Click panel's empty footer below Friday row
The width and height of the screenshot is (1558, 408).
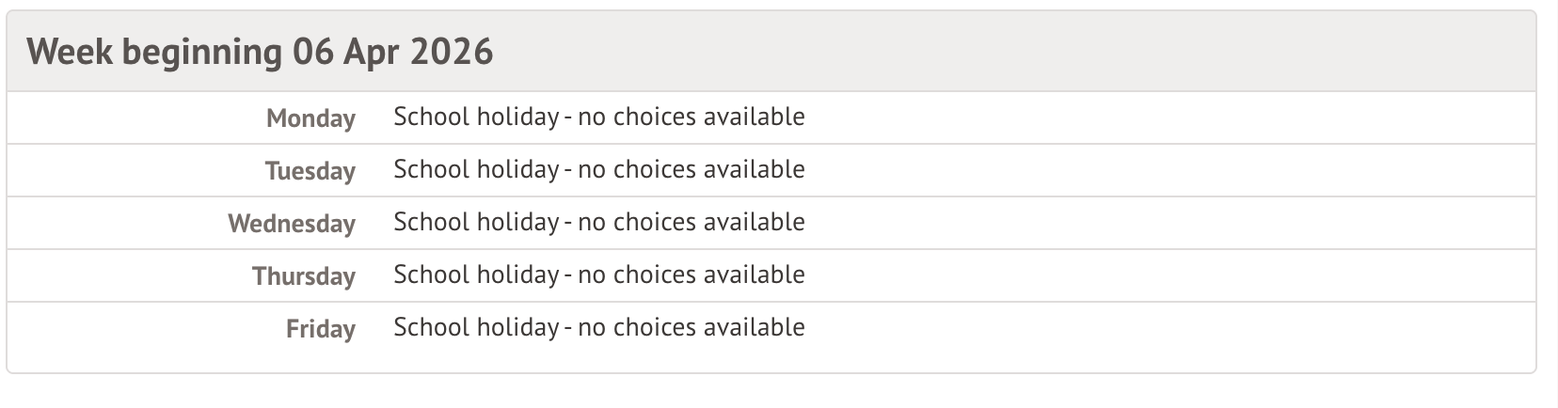tap(771, 362)
